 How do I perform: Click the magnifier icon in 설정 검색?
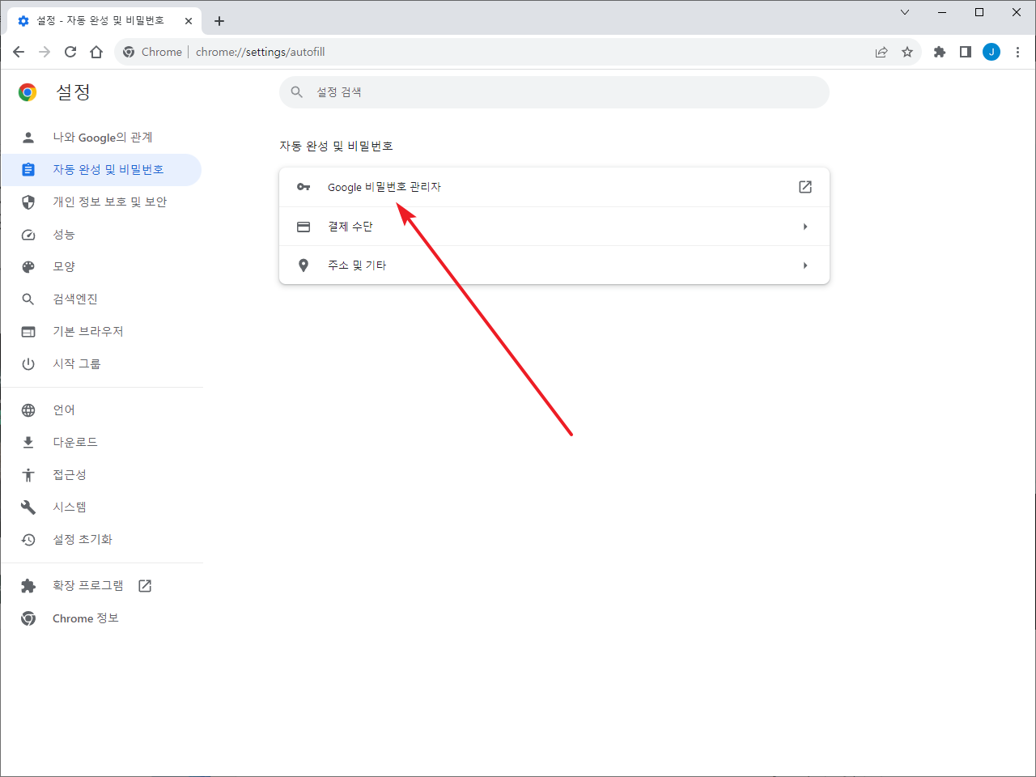click(x=297, y=92)
